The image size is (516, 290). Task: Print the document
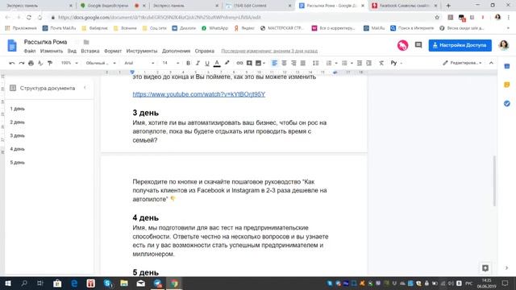[x=31, y=63]
